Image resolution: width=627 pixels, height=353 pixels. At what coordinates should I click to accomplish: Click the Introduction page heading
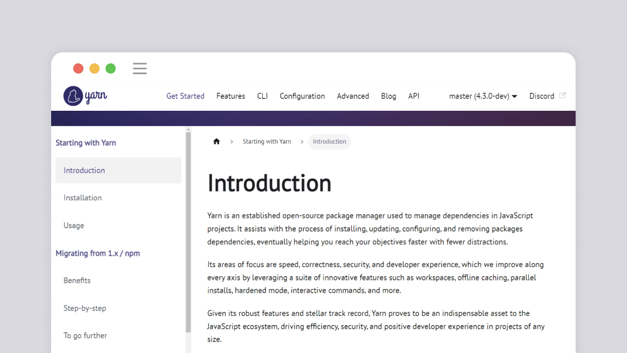point(269,183)
